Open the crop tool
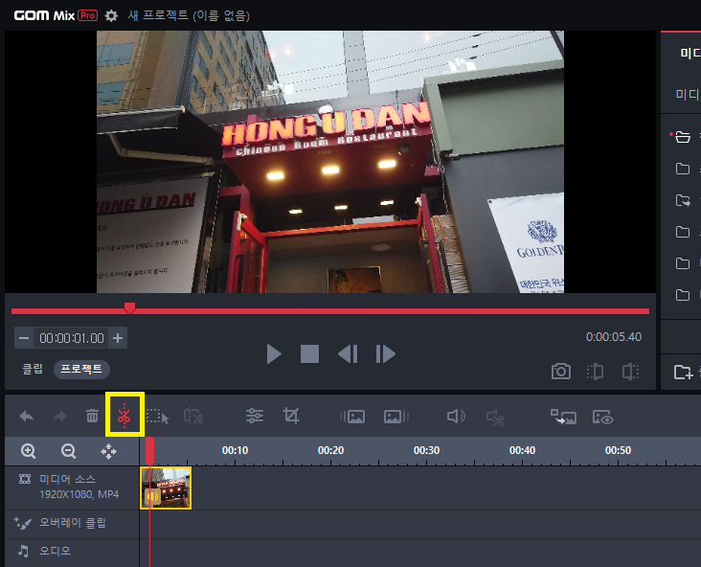Screen dimensions: 701x567 pos(291,416)
